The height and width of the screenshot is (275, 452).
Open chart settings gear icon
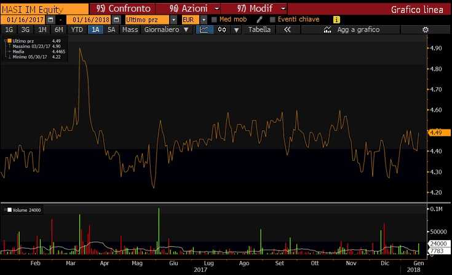click(426, 29)
